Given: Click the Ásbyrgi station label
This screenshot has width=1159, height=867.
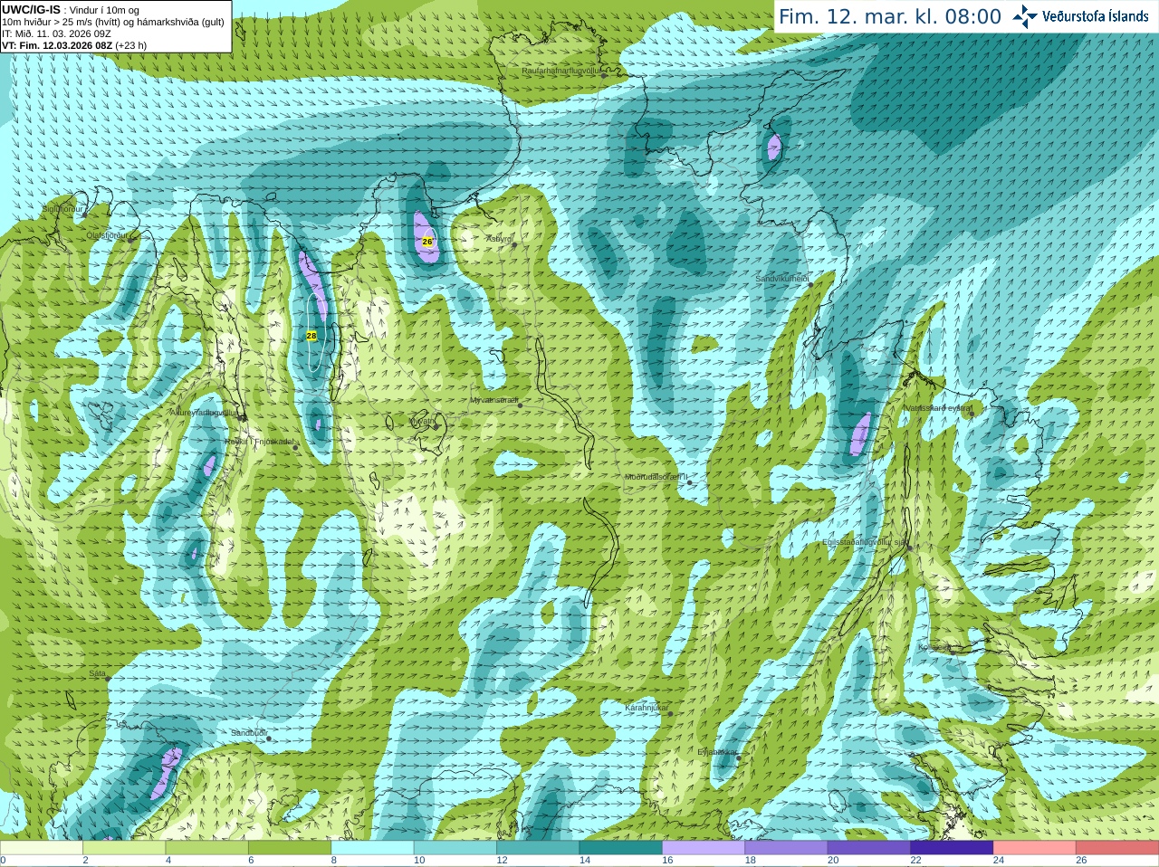Looking at the screenshot, I should [x=499, y=239].
